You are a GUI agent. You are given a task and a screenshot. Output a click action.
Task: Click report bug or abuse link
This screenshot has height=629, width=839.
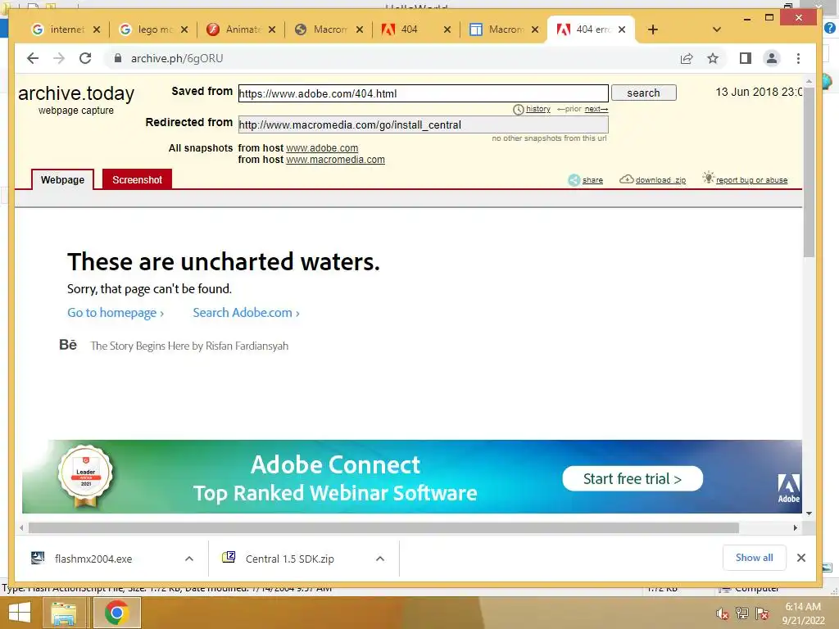[752, 180]
